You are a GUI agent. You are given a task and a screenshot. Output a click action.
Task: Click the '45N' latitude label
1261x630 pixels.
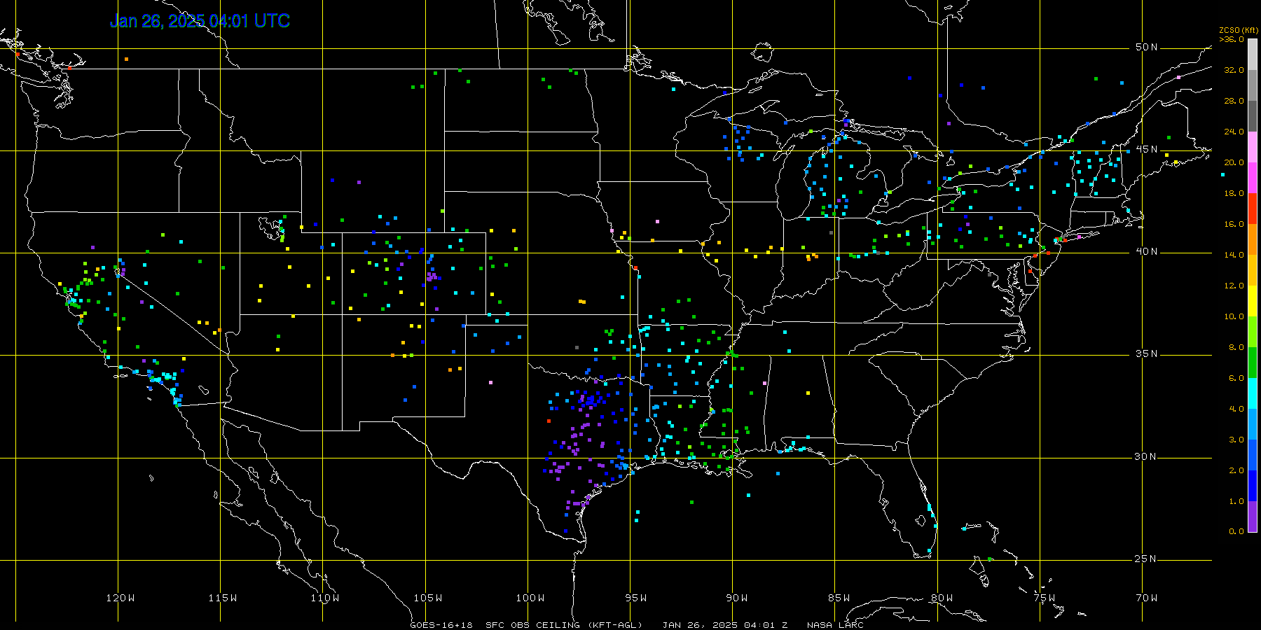coord(1147,150)
